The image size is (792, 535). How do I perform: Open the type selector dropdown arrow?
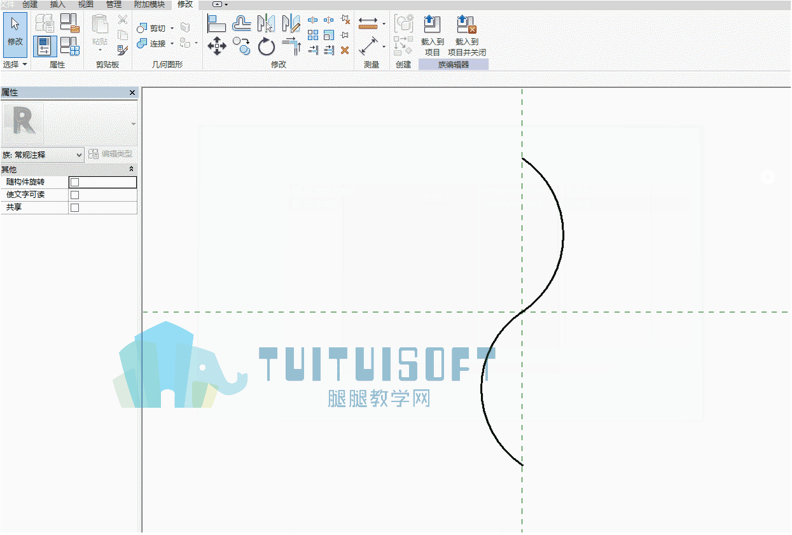pos(134,124)
